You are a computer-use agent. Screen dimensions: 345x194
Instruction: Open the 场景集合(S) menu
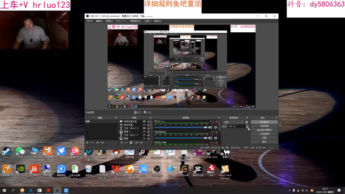click(135, 21)
